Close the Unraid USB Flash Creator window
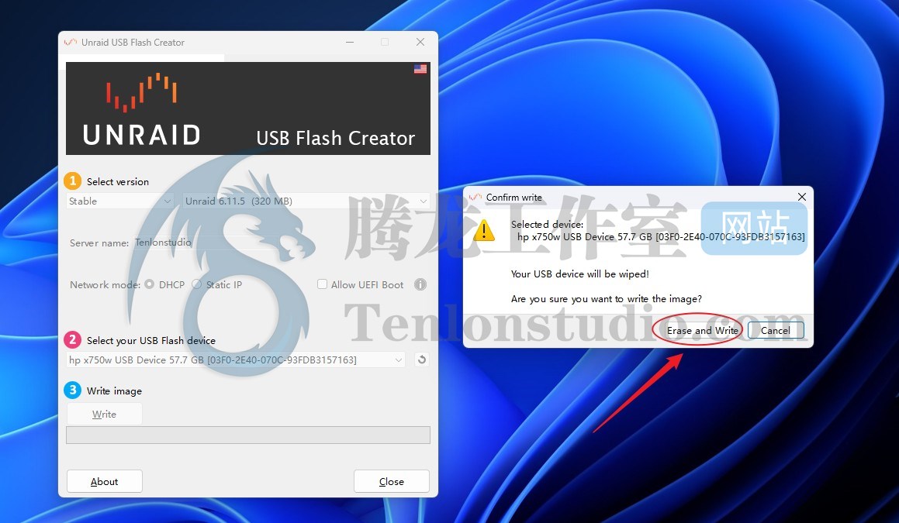This screenshot has width=899, height=523. pyautogui.click(x=420, y=43)
